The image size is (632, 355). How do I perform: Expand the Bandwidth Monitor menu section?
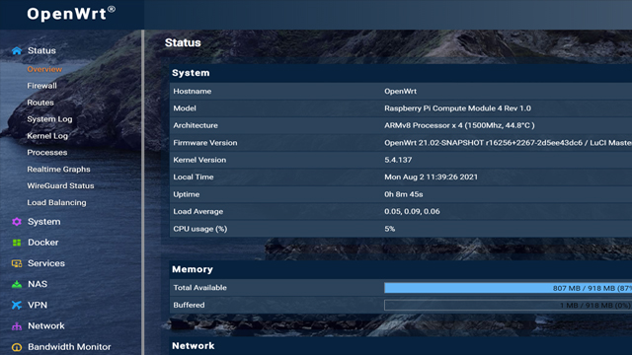(x=69, y=347)
